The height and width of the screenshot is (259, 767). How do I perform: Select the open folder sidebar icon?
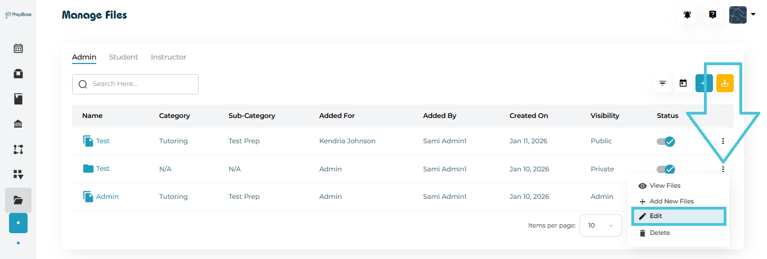pos(18,200)
